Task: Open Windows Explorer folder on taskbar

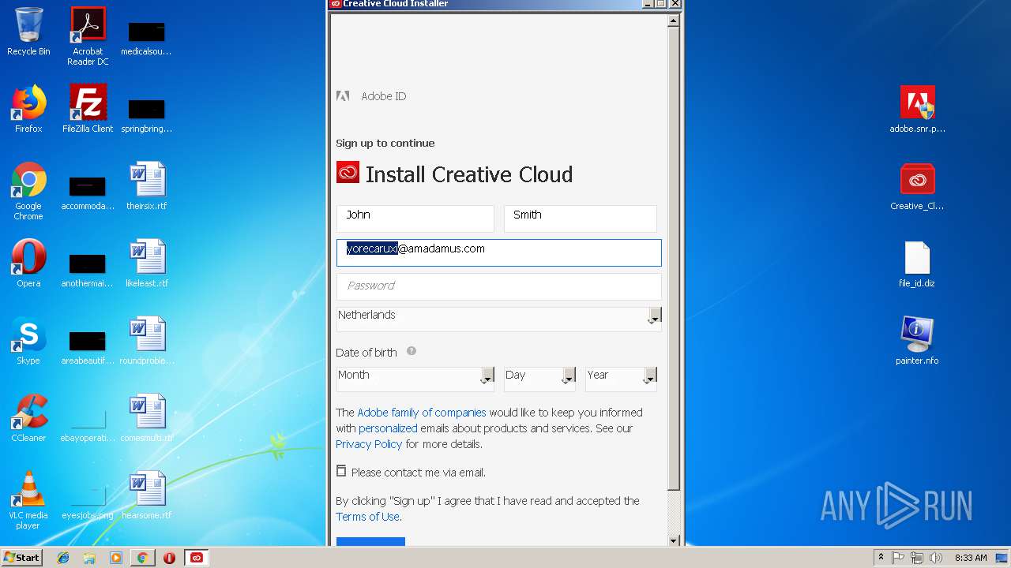Action: point(89,558)
